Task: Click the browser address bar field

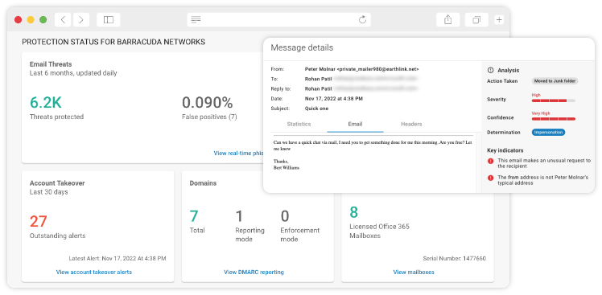Action: point(278,19)
